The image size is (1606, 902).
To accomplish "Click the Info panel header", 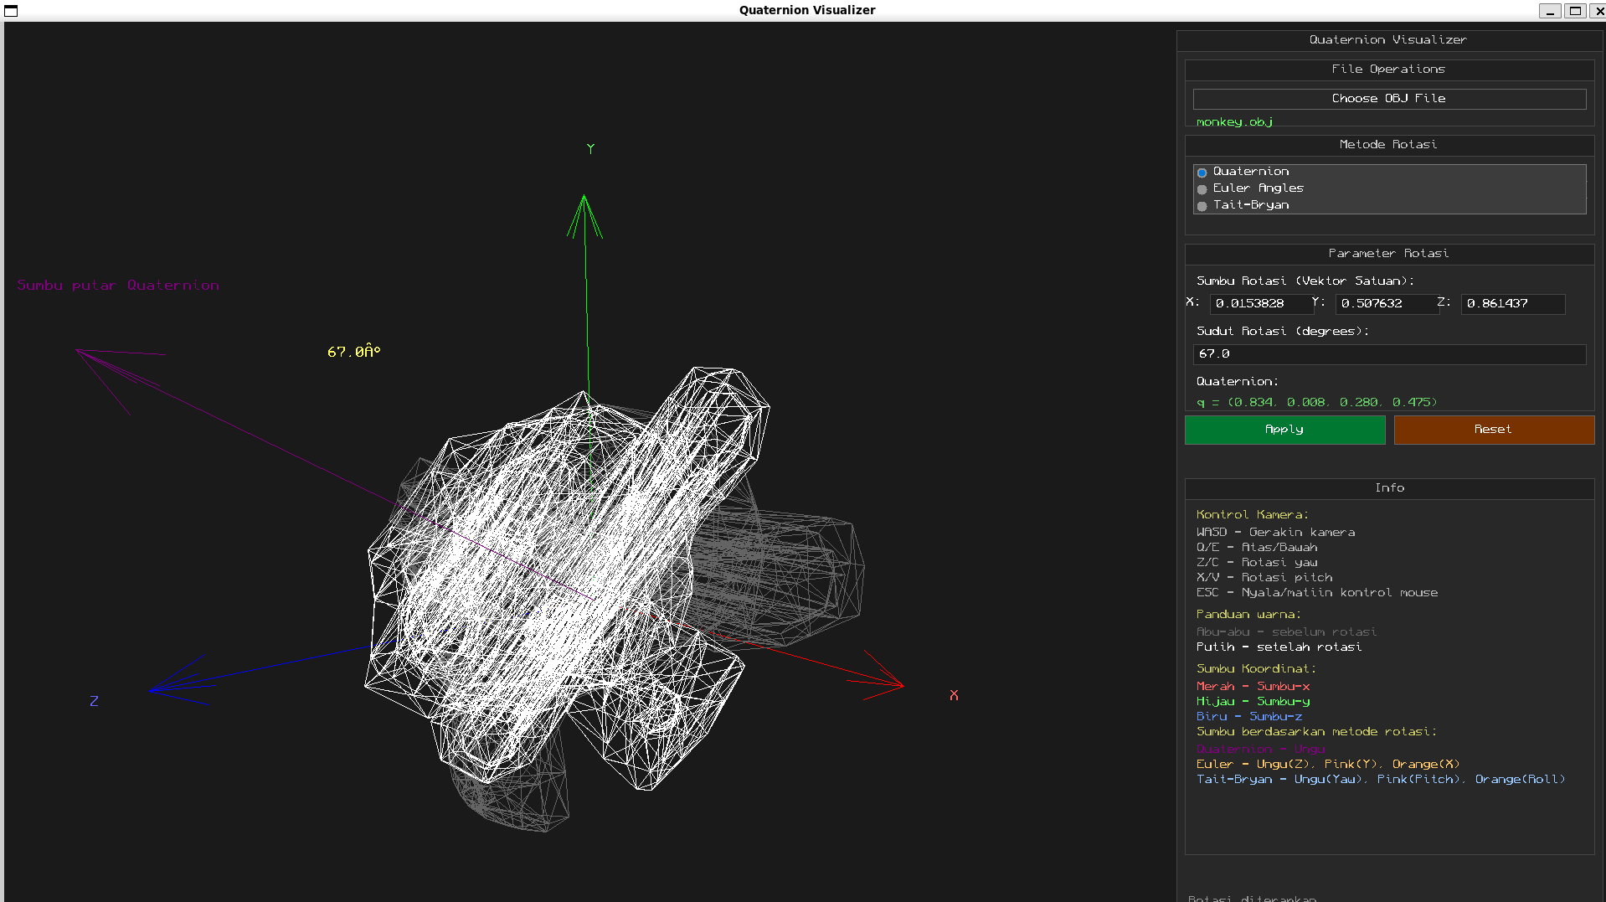I will [x=1388, y=488].
